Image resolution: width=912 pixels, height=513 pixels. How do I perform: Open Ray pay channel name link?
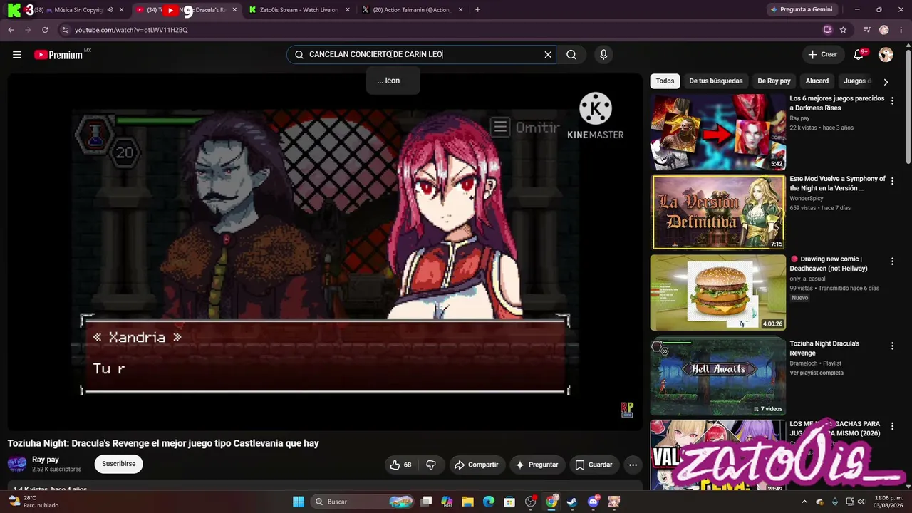tap(46, 460)
